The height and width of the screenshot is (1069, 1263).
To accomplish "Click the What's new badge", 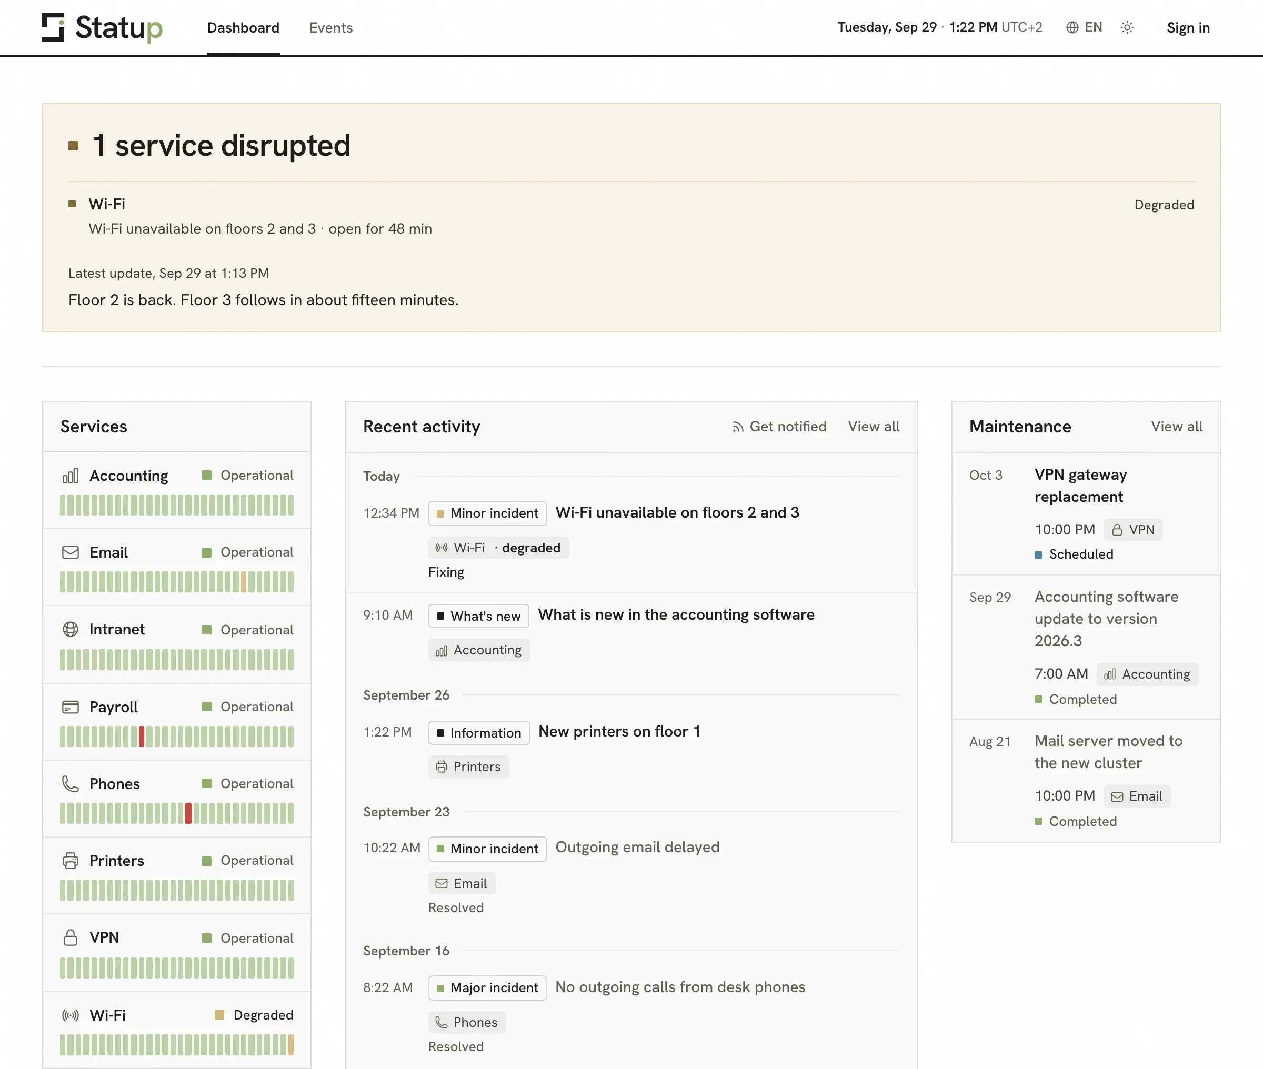I will click(478, 617).
